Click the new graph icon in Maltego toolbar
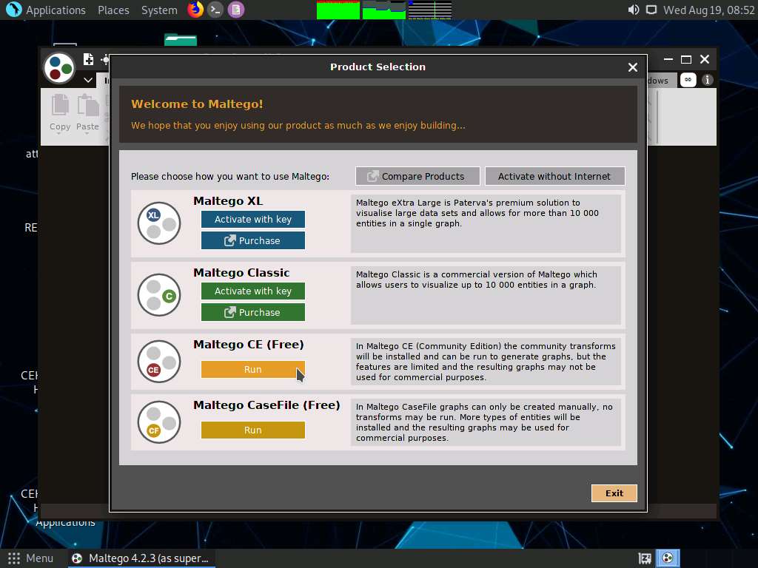This screenshot has height=568, width=758. coord(89,59)
